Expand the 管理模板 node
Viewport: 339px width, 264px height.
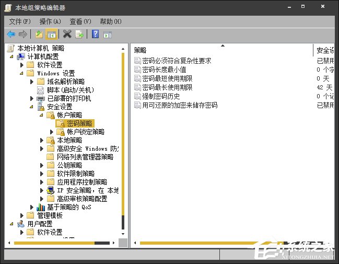click(21, 215)
